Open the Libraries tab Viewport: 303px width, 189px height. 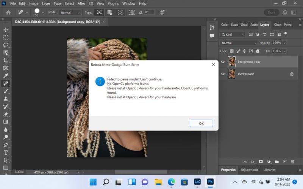point(269,170)
